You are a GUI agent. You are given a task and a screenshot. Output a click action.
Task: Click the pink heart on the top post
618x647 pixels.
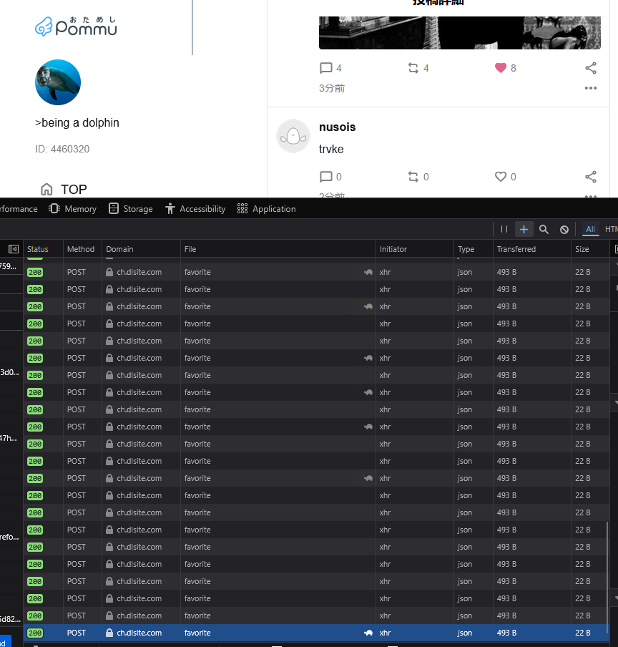pyautogui.click(x=501, y=68)
